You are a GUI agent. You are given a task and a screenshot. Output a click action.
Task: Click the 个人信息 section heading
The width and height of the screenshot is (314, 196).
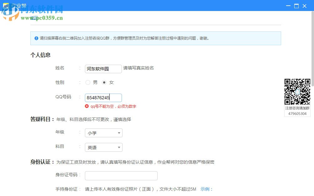click(x=40, y=55)
